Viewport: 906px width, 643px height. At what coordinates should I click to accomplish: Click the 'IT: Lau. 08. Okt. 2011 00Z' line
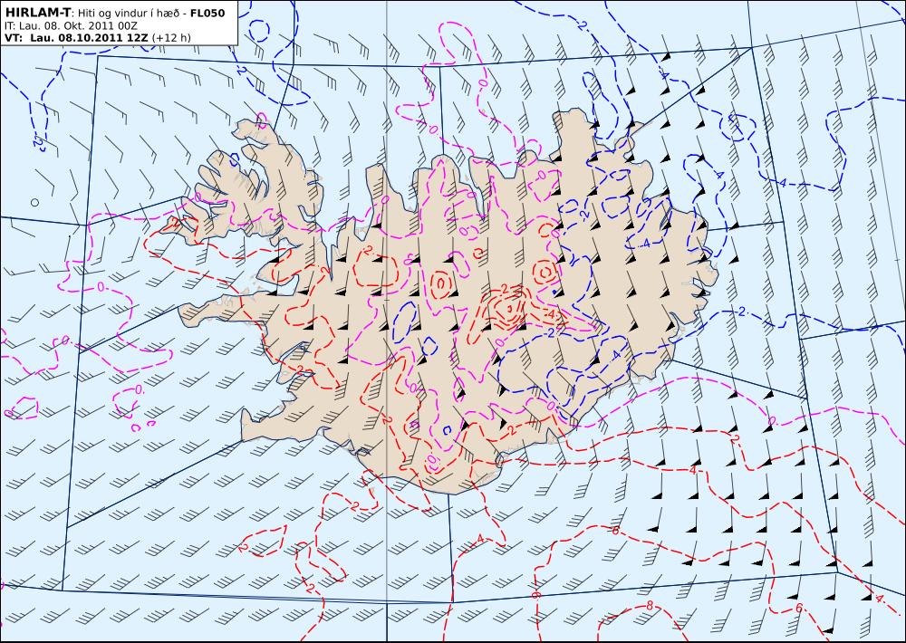pyautogui.click(x=71, y=26)
